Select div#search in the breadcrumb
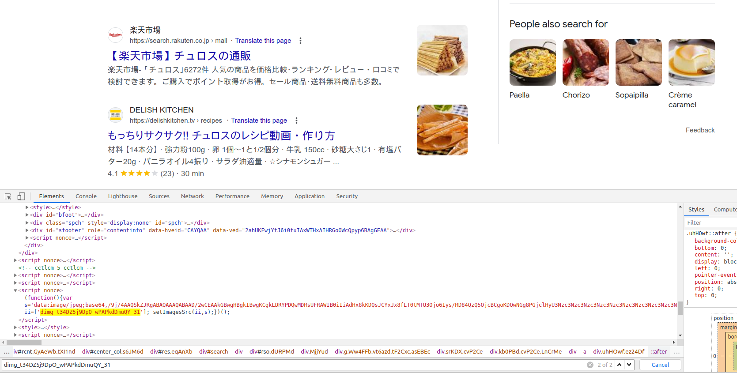The image size is (737, 373). (214, 352)
